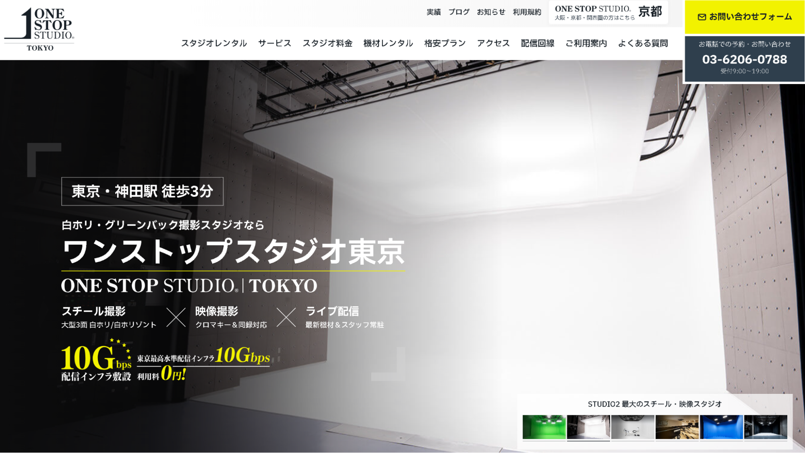The width and height of the screenshot is (805, 453).
Task: Open the 実績 link
Action: (433, 12)
